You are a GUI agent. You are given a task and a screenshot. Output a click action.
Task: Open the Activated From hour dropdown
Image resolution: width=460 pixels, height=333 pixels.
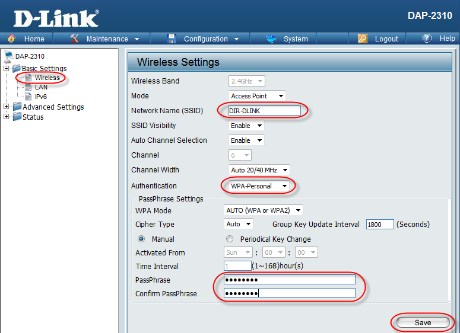[274, 252]
